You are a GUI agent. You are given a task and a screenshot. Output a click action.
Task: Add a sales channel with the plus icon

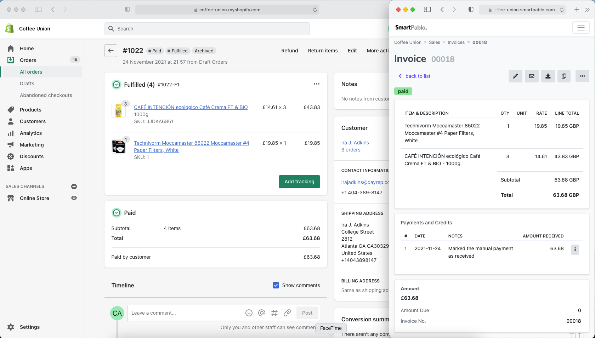(74, 187)
